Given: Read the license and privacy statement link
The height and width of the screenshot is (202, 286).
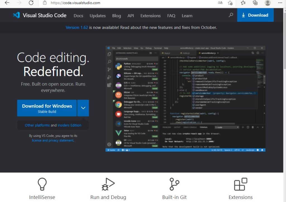Looking at the screenshot, I should 53,140.
